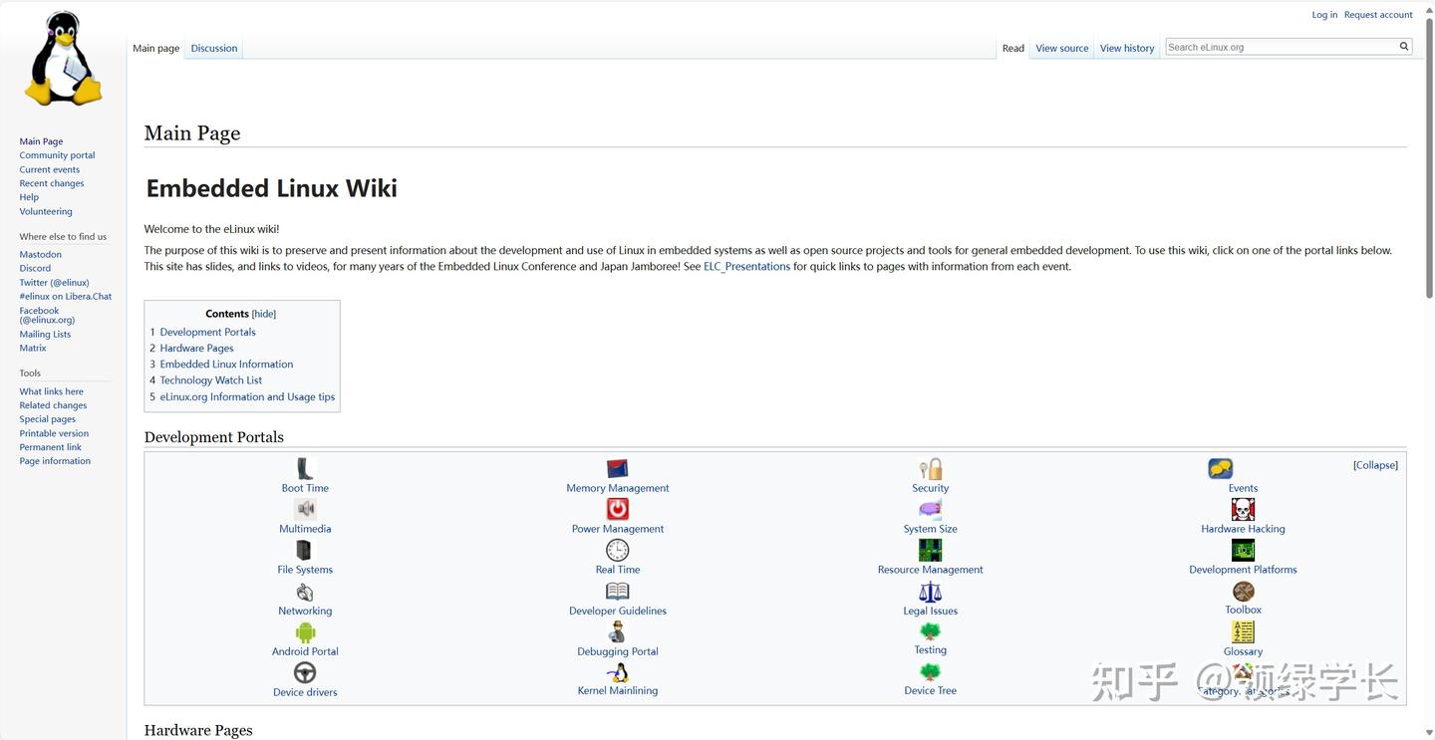Open the Mastodon sidebar link

[41, 255]
